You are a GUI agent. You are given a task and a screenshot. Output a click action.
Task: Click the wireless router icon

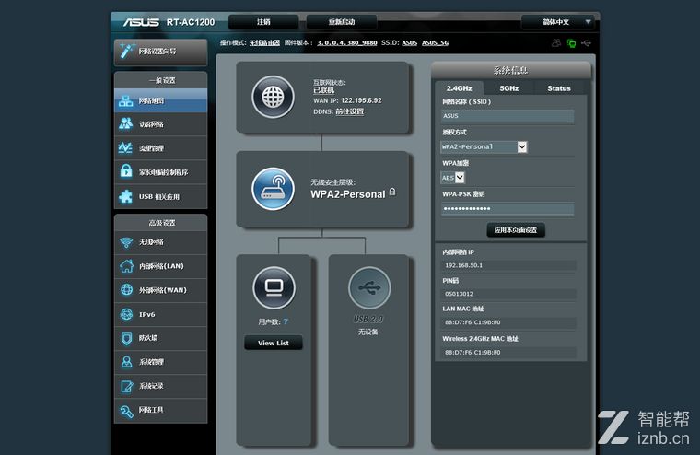(x=273, y=188)
